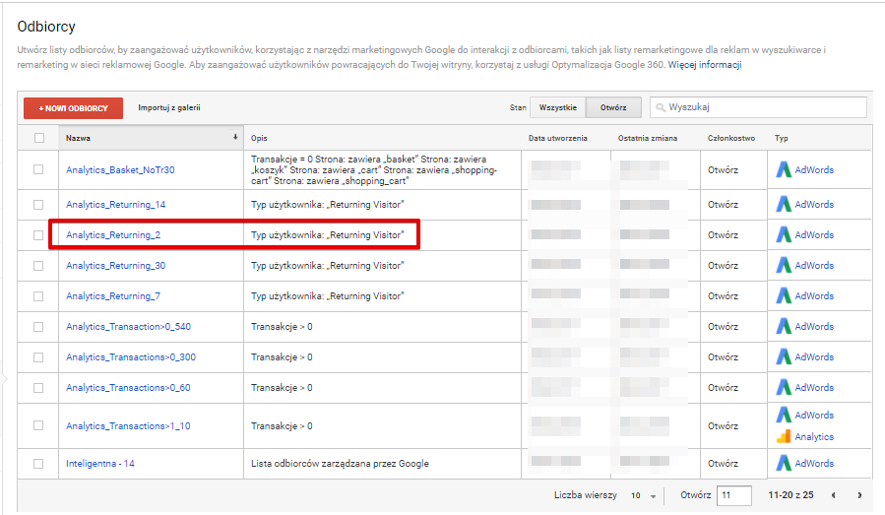Select checkbox for Analytics_Transactions>0_60 row
The height and width of the screenshot is (515, 885).
pyautogui.click(x=38, y=387)
